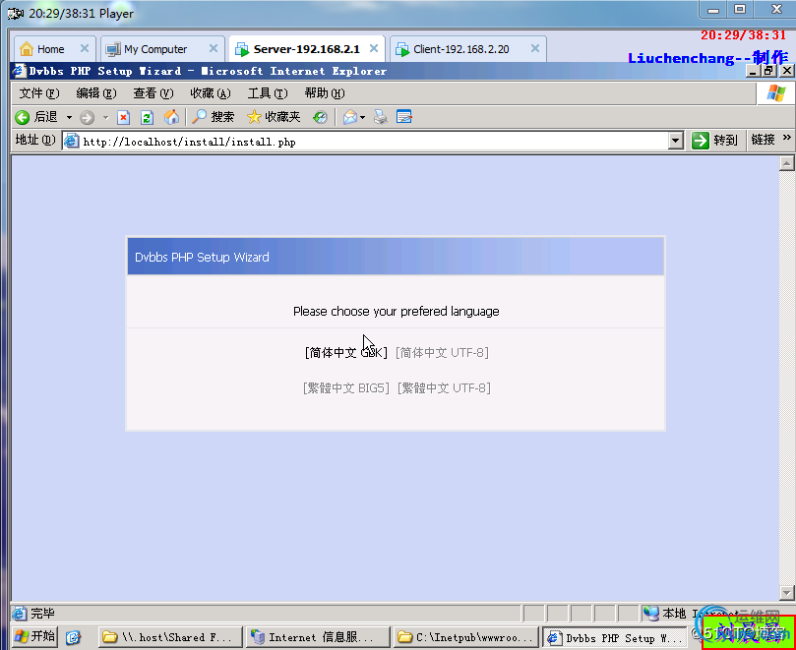Open the 帮助(H) Help menu
Screen dimensions: 796x650
click(x=325, y=93)
